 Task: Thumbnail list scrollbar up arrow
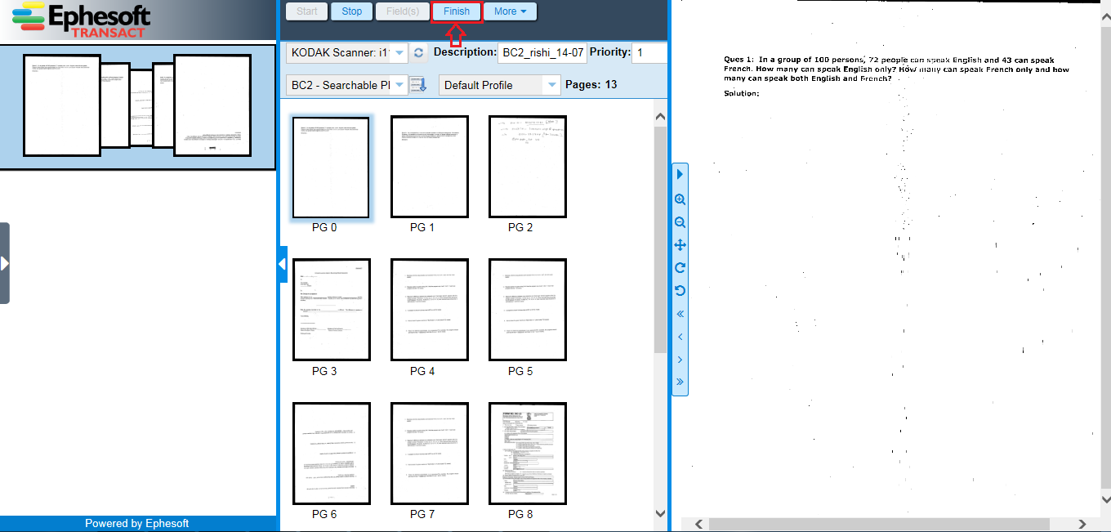point(661,117)
